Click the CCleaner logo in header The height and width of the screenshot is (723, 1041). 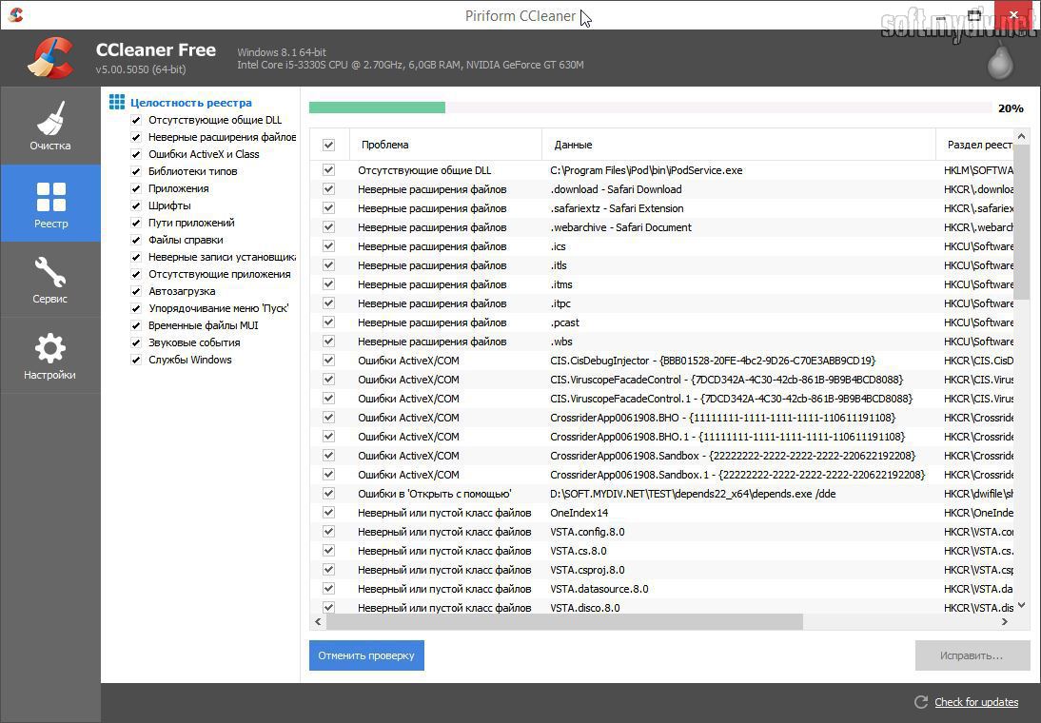[x=51, y=58]
